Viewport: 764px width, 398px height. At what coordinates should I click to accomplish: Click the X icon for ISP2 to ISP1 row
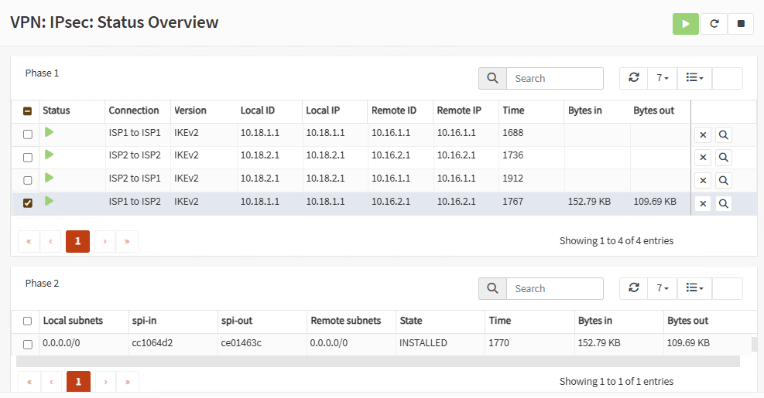click(703, 181)
